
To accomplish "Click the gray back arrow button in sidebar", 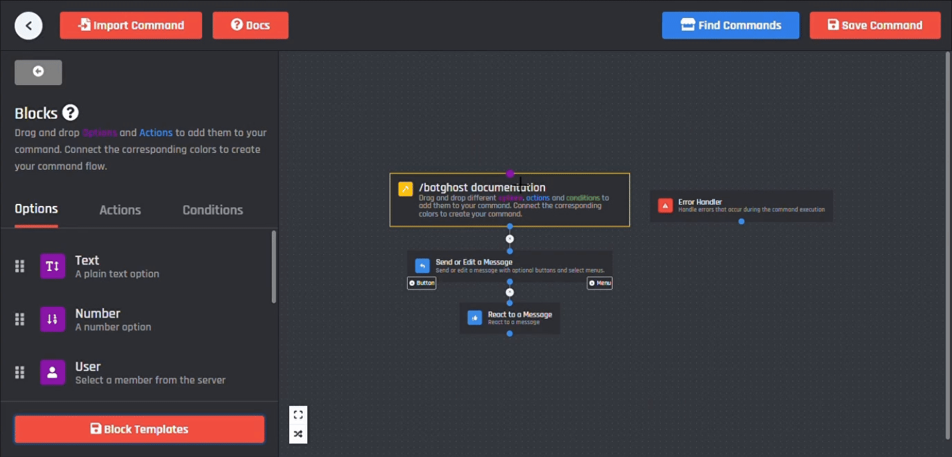I will pos(39,72).
